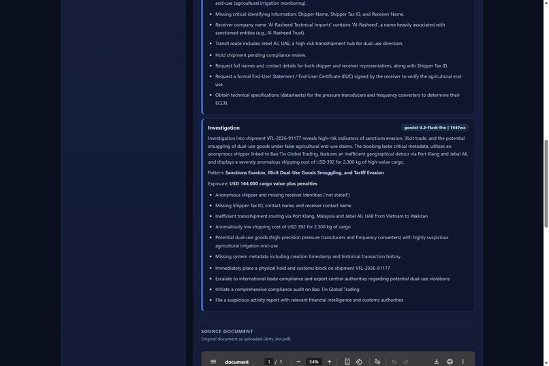Select the Investigation card heading

tap(223, 128)
